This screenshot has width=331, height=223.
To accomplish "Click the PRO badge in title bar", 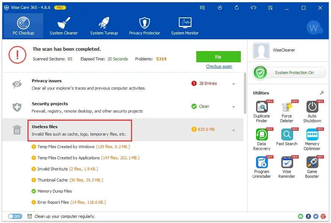I will 60,7.
